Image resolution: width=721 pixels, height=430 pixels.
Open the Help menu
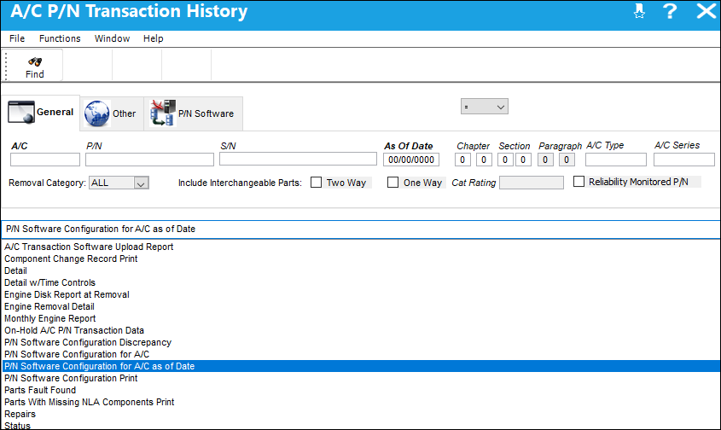point(153,38)
